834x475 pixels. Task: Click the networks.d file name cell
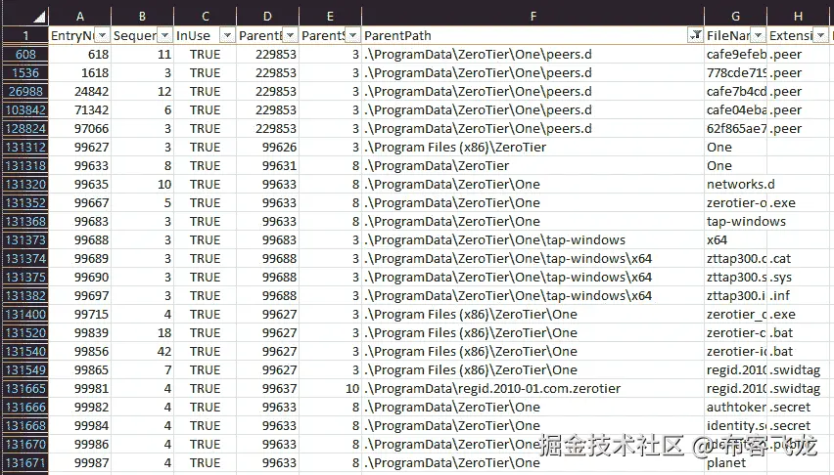coord(735,185)
